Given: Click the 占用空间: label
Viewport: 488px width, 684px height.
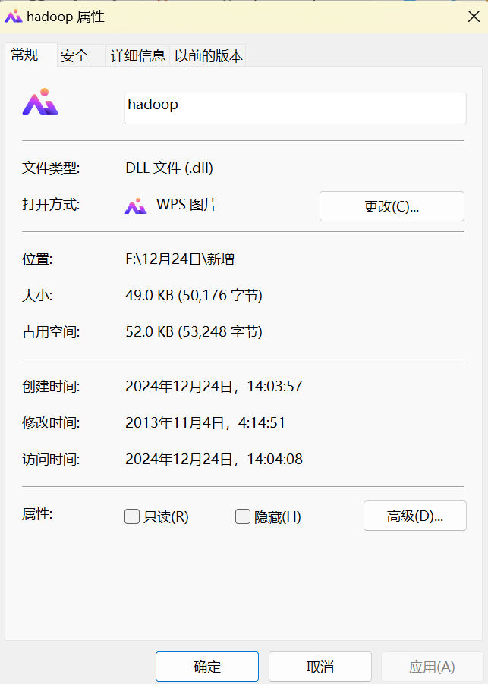Looking at the screenshot, I should 51,332.
